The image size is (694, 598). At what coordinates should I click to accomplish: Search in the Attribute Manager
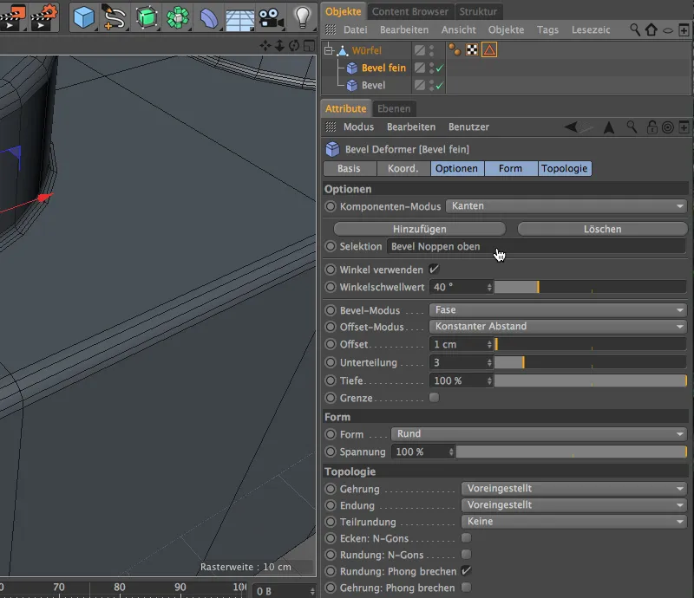click(x=632, y=127)
